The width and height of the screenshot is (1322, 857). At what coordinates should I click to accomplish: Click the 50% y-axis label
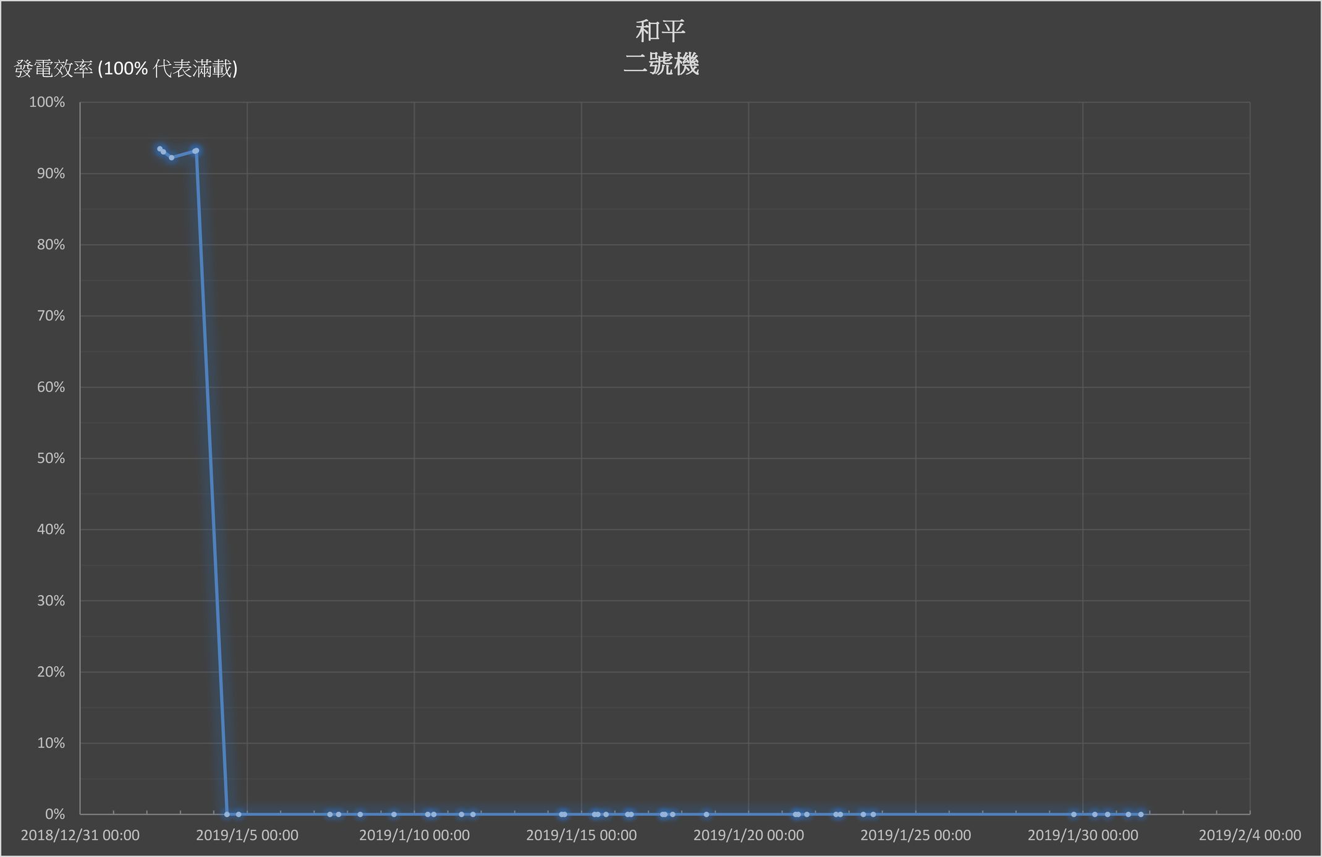point(51,458)
